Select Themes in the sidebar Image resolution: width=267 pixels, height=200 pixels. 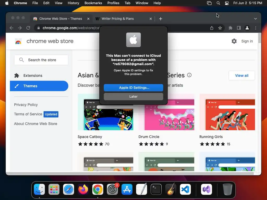(39, 86)
